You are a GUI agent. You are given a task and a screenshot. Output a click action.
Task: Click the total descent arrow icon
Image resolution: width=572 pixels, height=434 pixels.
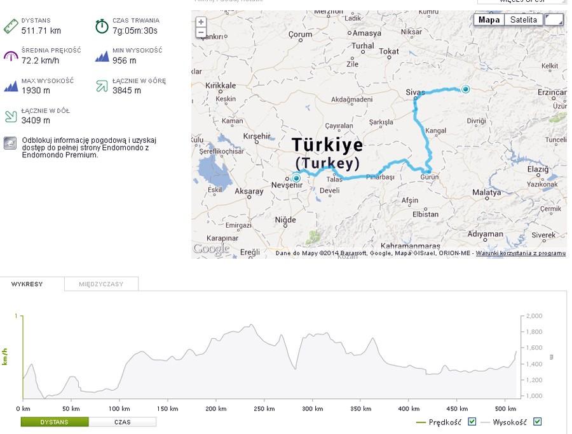coord(11,116)
